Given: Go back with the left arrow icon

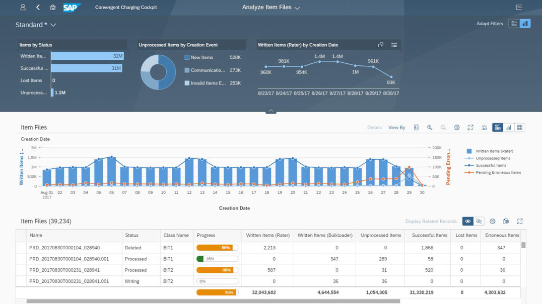Looking at the screenshot, I should [x=38, y=7].
